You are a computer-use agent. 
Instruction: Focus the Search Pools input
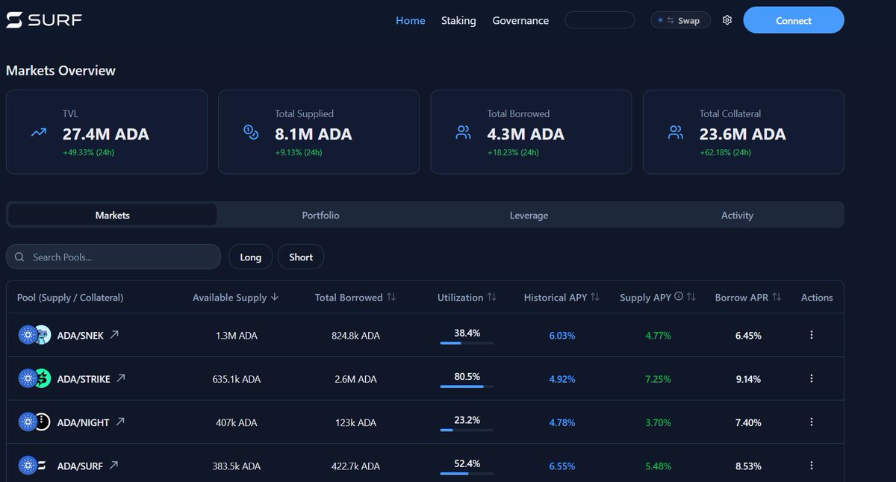113,257
